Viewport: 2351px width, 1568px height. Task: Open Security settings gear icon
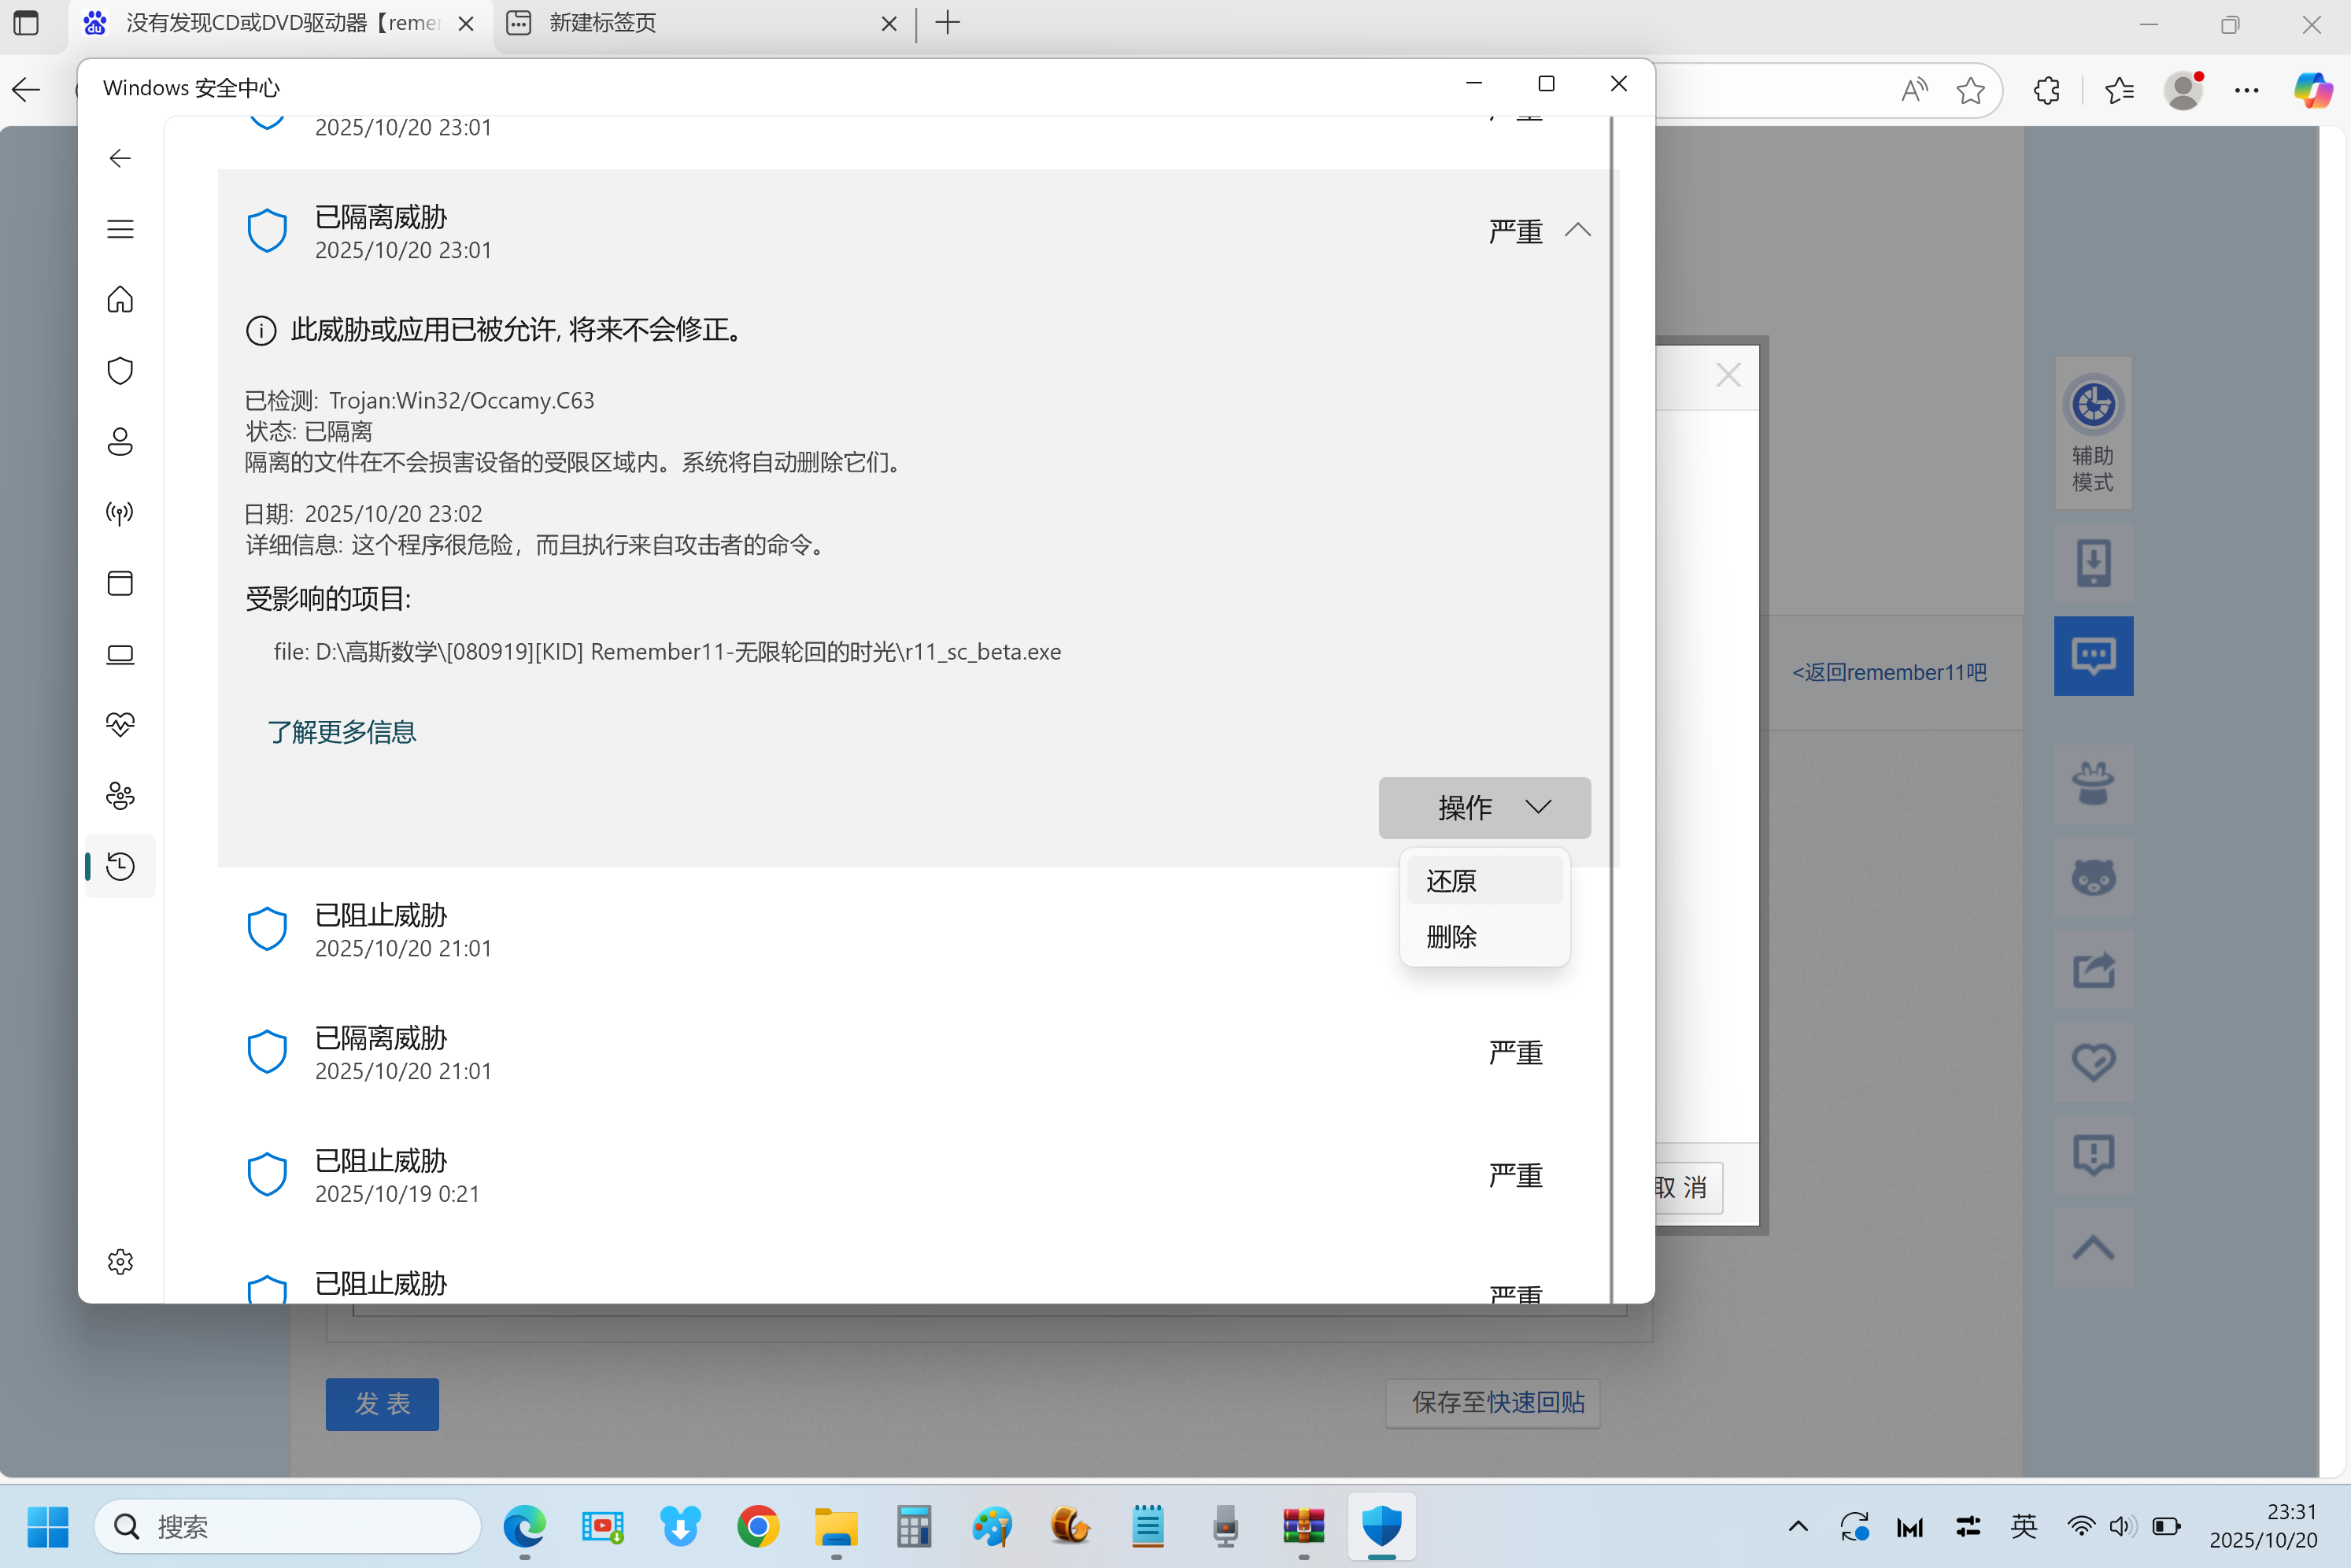(120, 1261)
